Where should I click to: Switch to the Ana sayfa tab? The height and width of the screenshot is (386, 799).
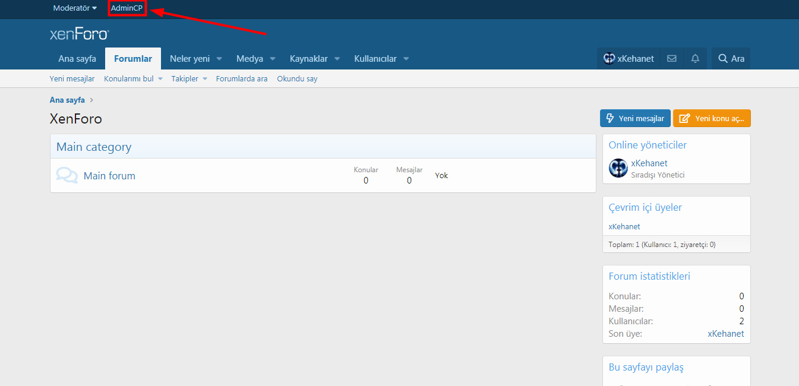tap(77, 59)
